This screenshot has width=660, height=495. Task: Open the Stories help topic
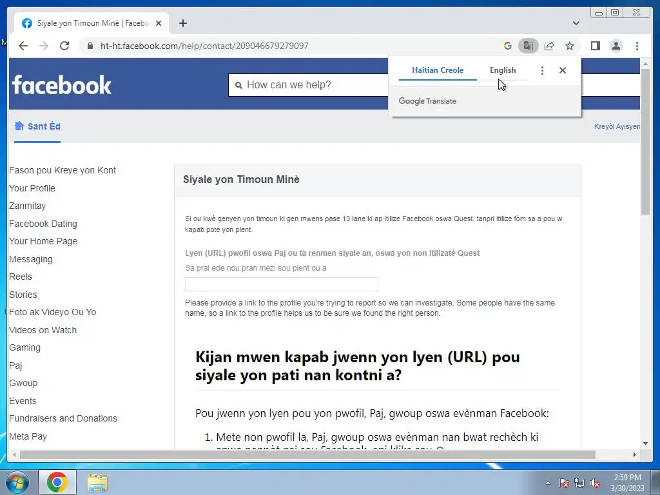23,295
